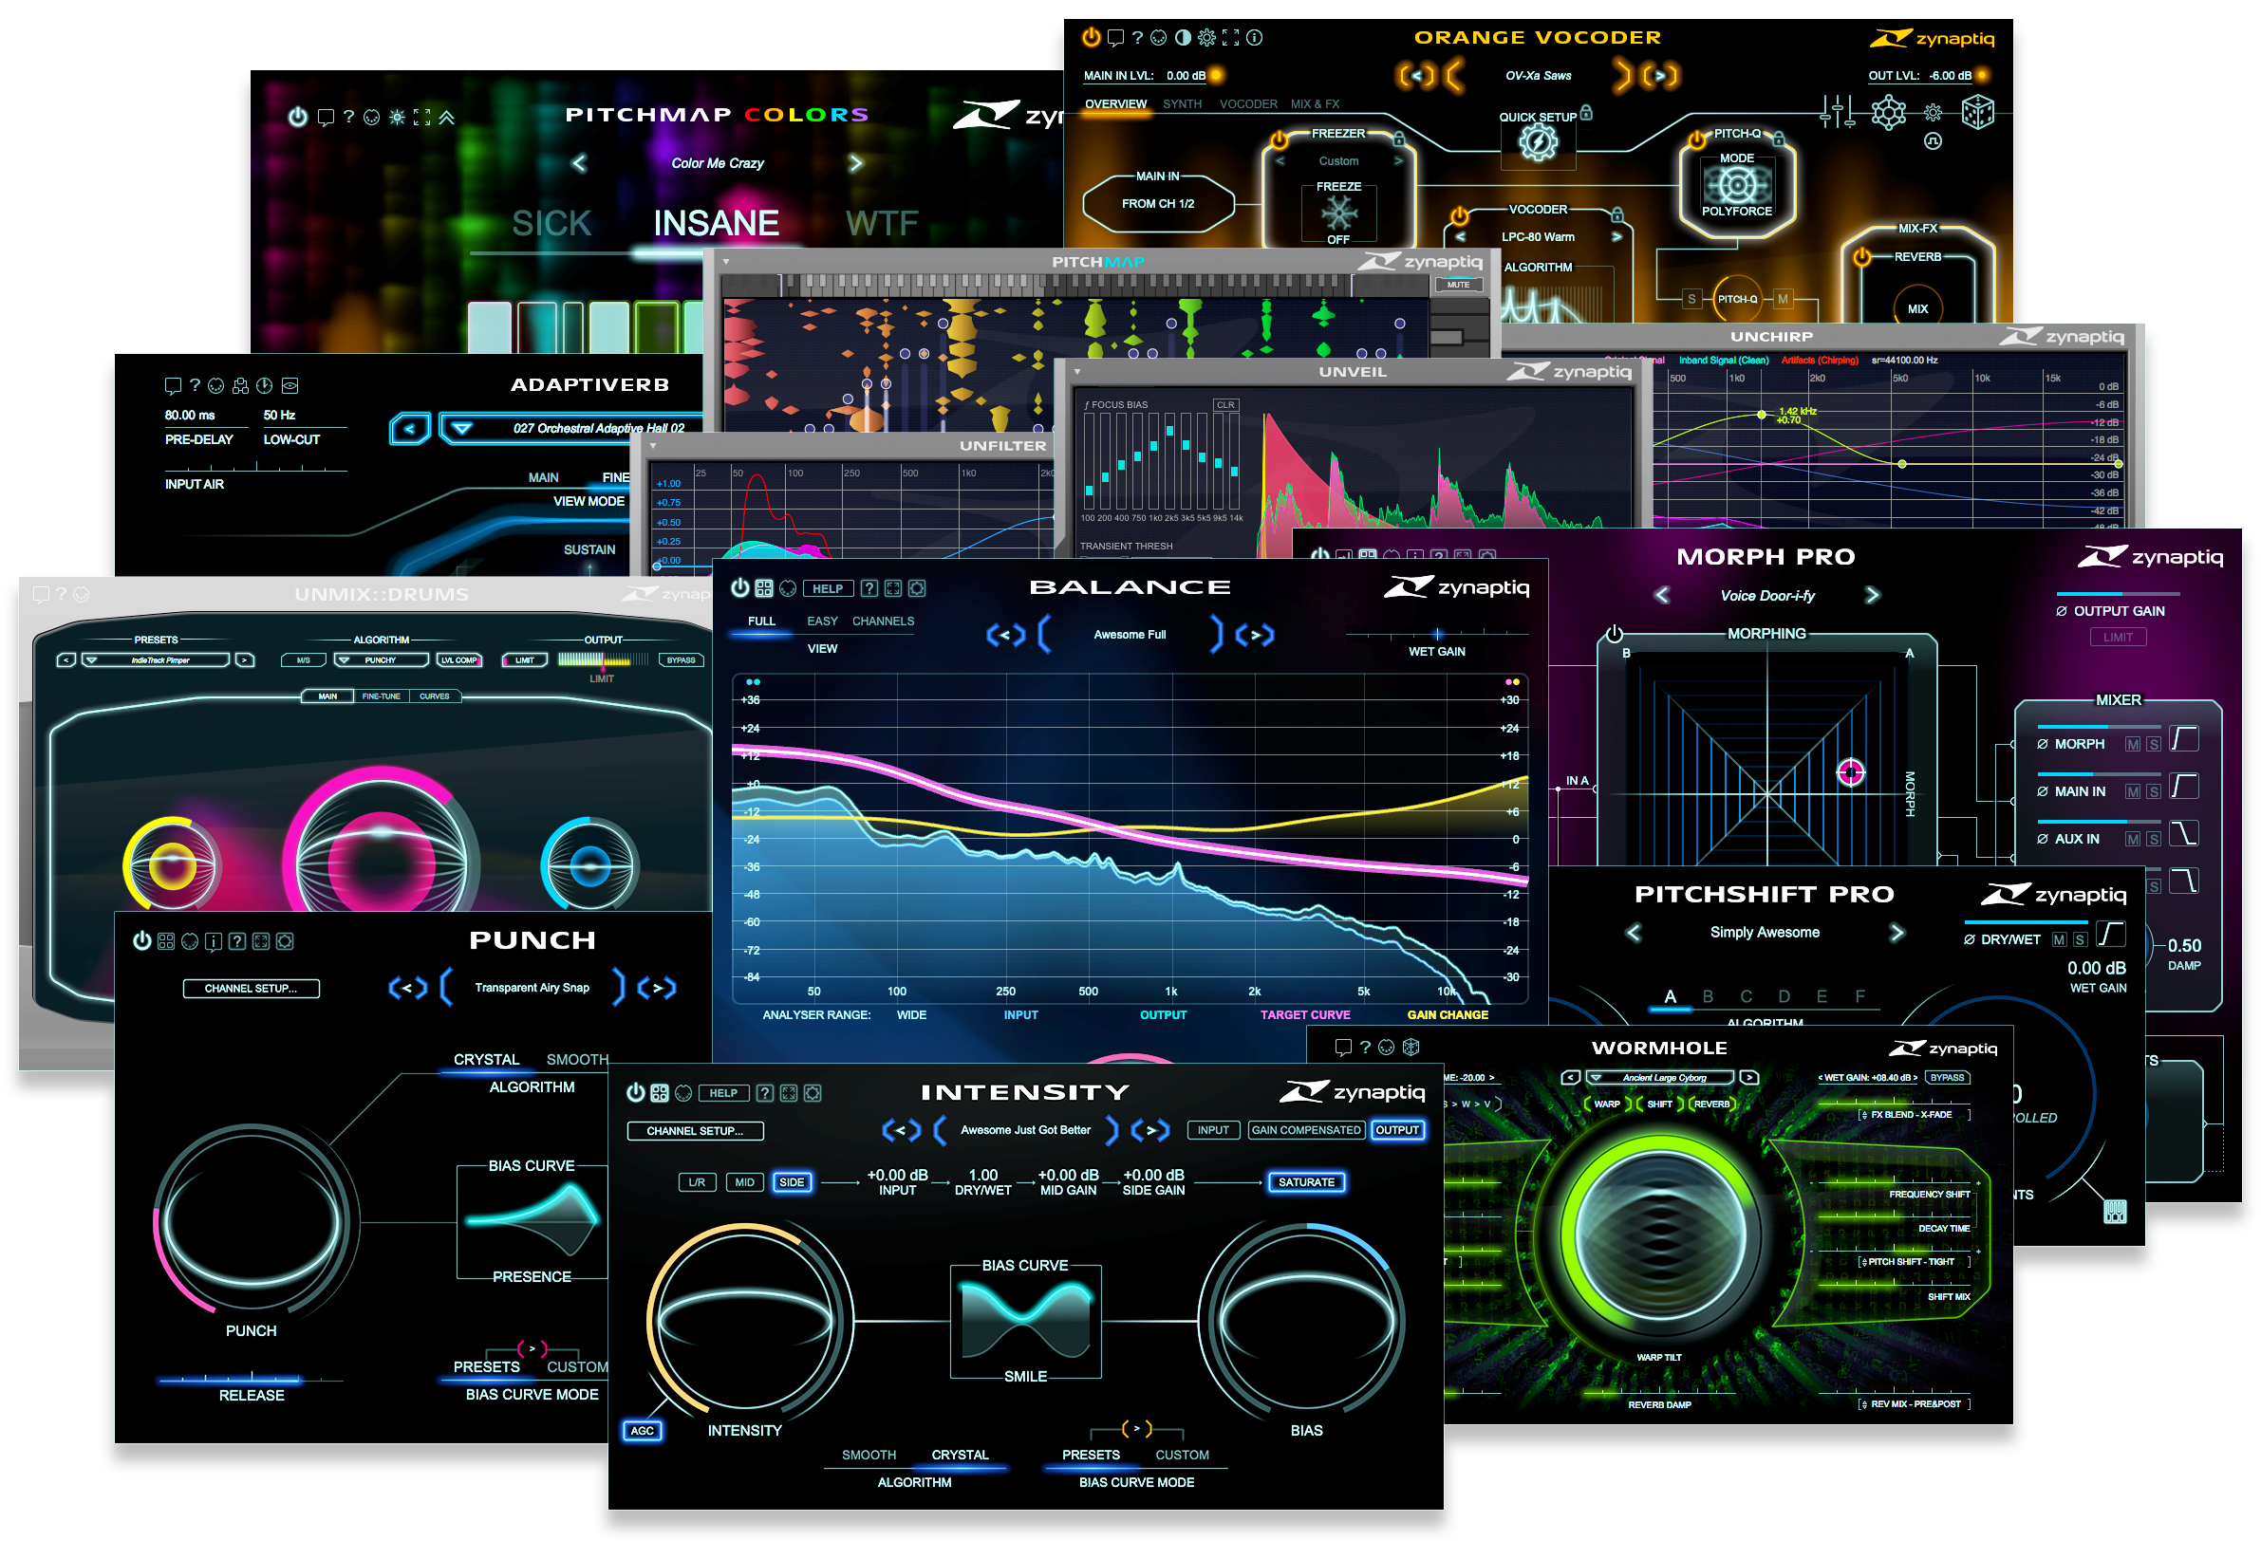Click the power icon in Punch toolbar
The height and width of the screenshot is (1559, 2261).
141,940
